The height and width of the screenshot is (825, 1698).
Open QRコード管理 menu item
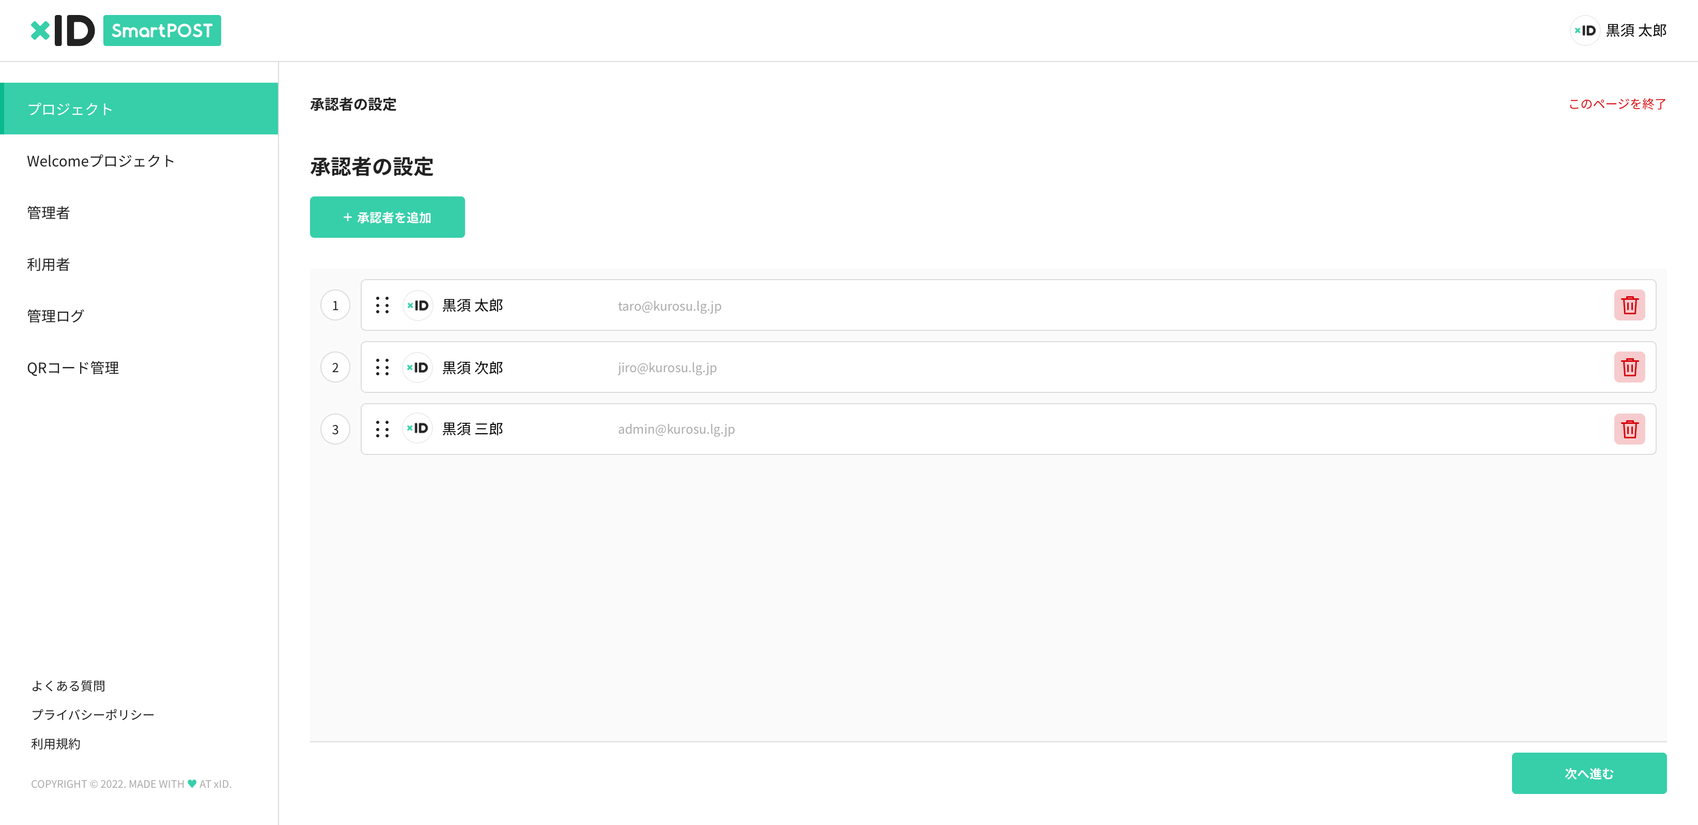pyautogui.click(x=72, y=368)
